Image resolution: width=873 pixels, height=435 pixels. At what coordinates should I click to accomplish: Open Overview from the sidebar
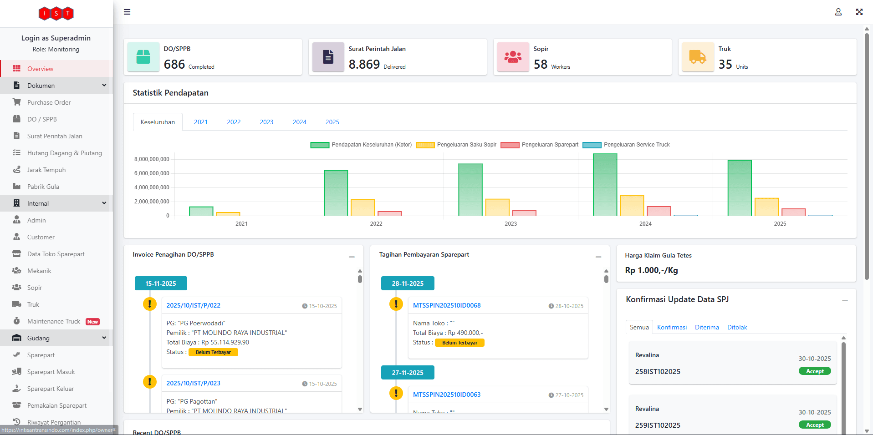[56, 69]
